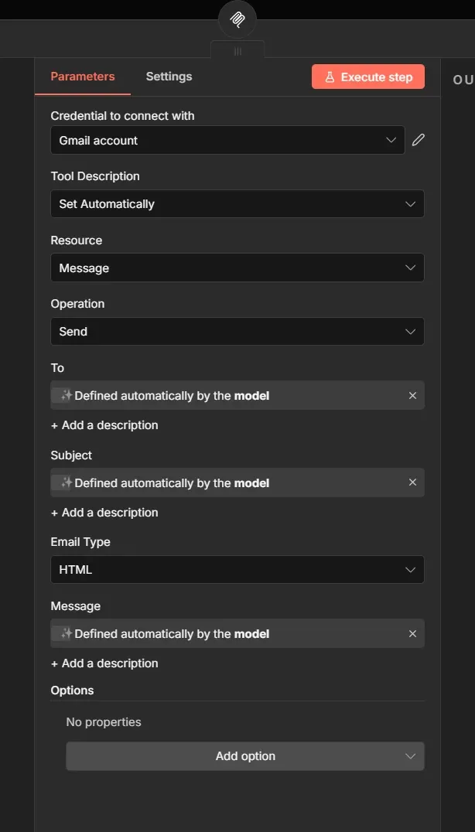
Task: Click the Gmail node icon at the top
Action: [x=237, y=19]
